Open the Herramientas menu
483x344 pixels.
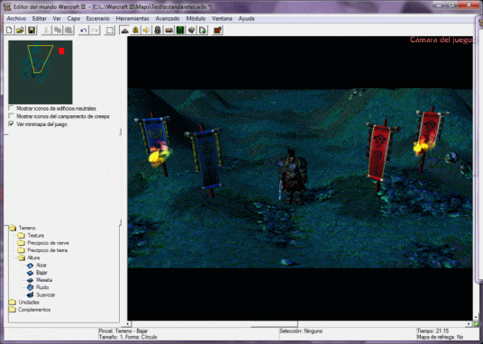coord(132,19)
